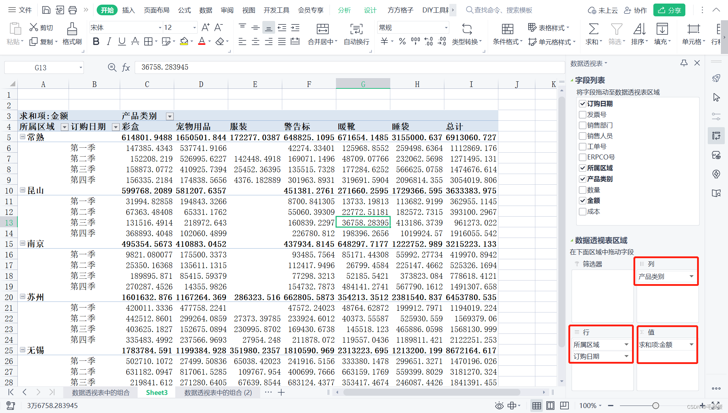Open the number format dropdown showing 常规
Image resolution: width=728 pixels, height=413 pixels.
[446, 28]
